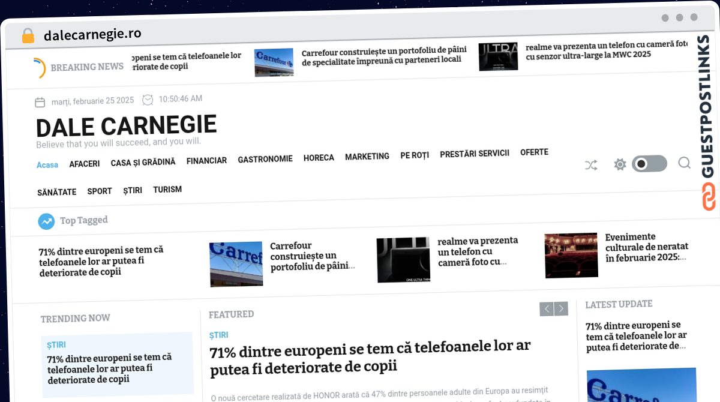Click the sun light-mode icon

tap(620, 164)
